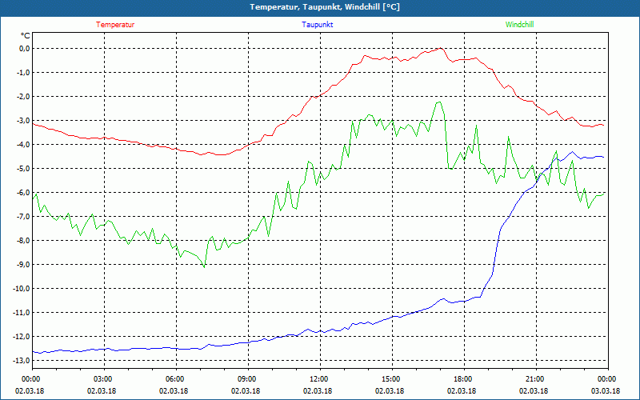Click the -13,0 y-axis value
The width and height of the screenshot is (640, 400).
pyautogui.click(x=22, y=361)
